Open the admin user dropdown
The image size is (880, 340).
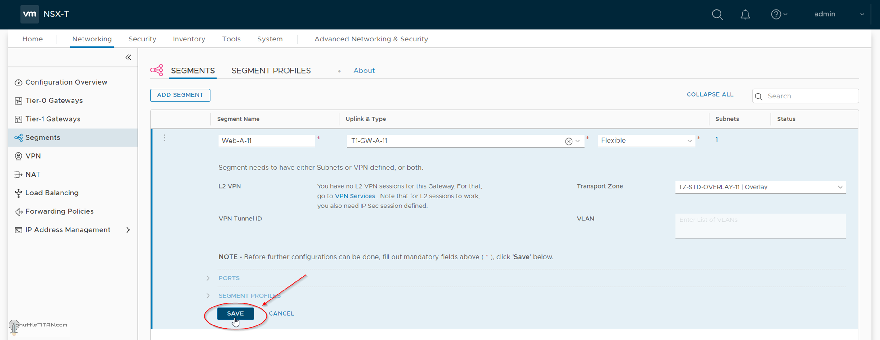[862, 14]
